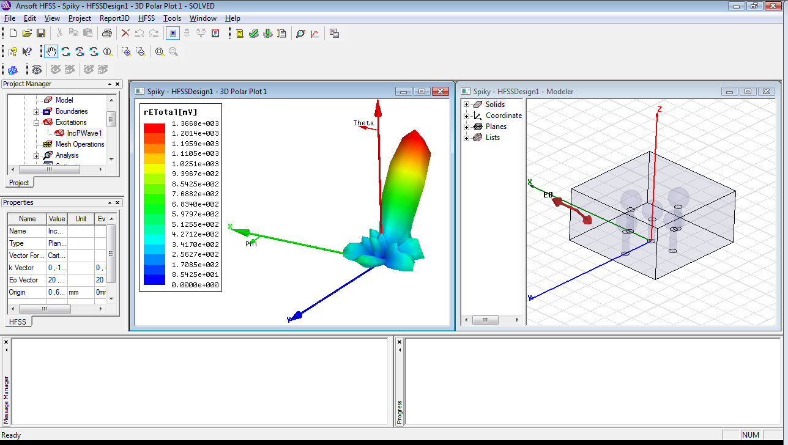Click the Undo toolbar icon
Image resolution: width=788 pixels, height=445 pixels.
click(x=139, y=34)
